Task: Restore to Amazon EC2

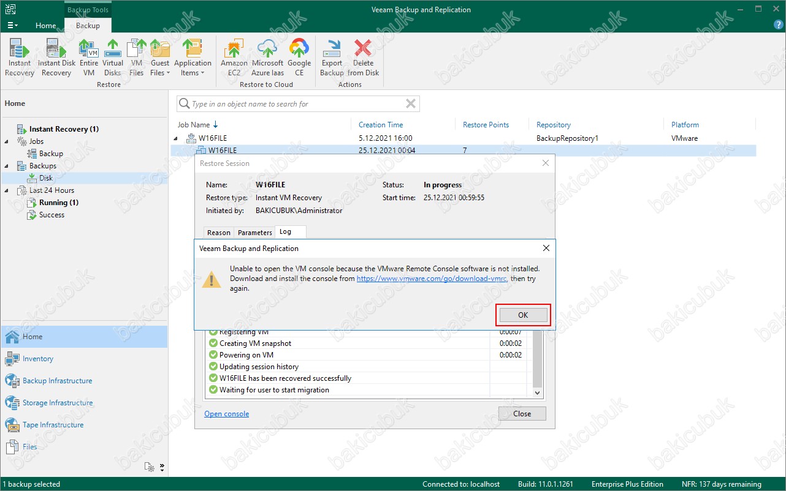Action: click(234, 58)
